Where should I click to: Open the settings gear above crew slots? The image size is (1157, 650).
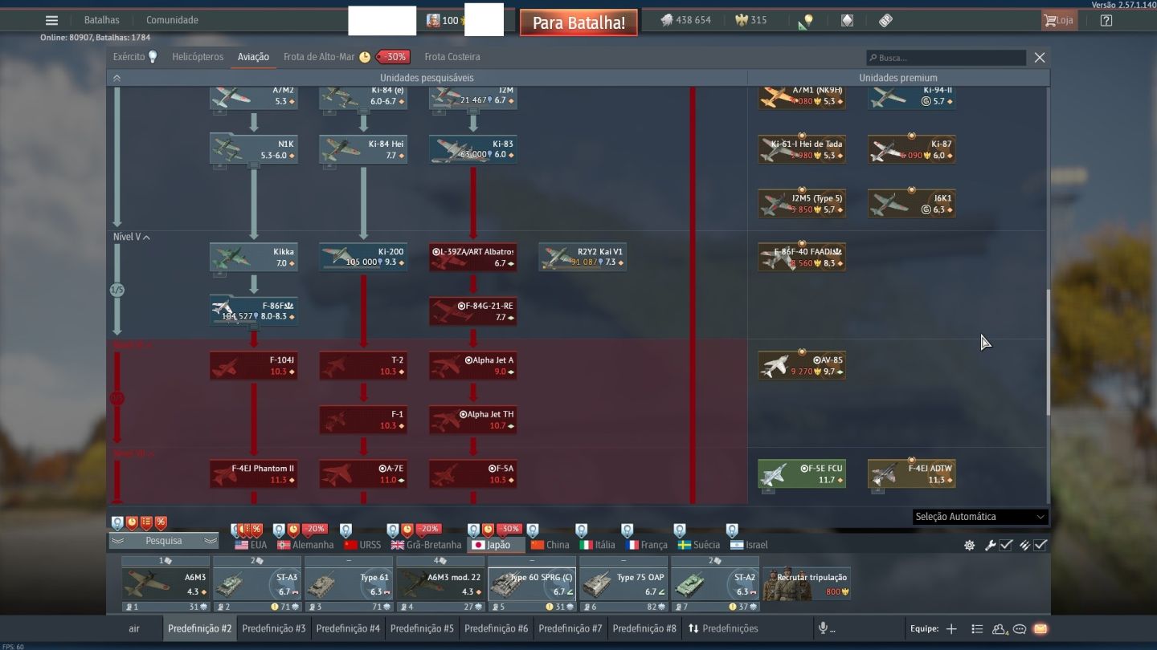point(970,545)
